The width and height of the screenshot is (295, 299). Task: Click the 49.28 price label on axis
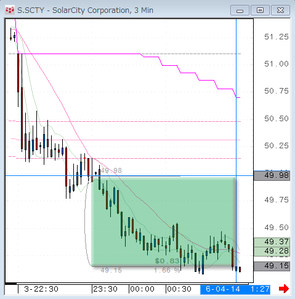tap(272, 251)
